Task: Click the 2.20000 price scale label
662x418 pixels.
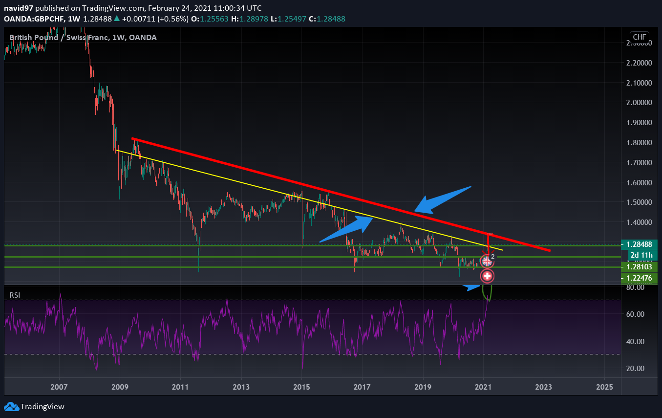Action: (x=640, y=63)
